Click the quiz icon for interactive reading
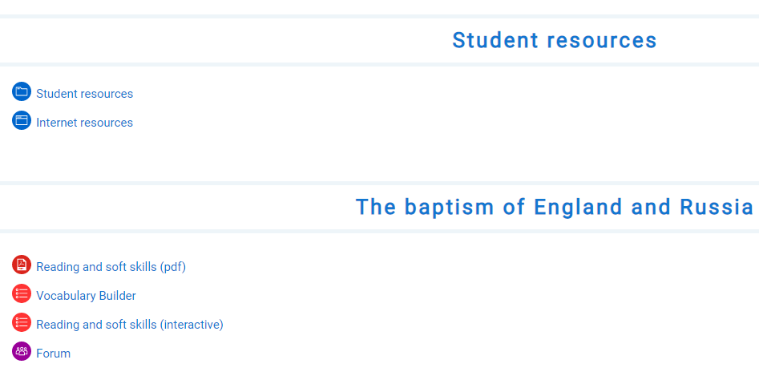The width and height of the screenshot is (759, 380). 22,323
